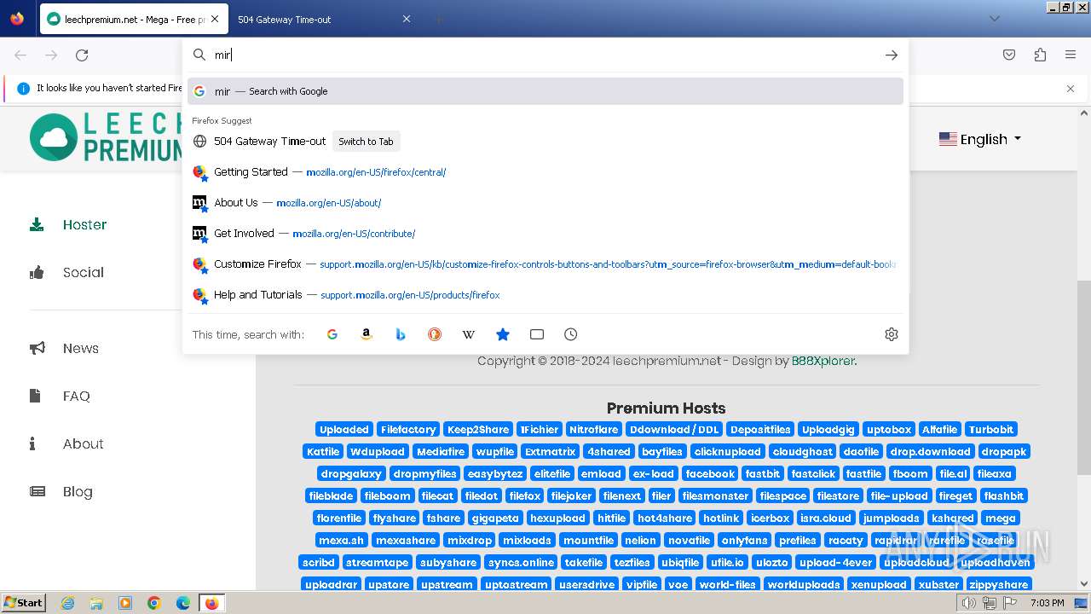Search open tabs with the tab icon
The width and height of the screenshot is (1091, 614).
click(x=537, y=334)
